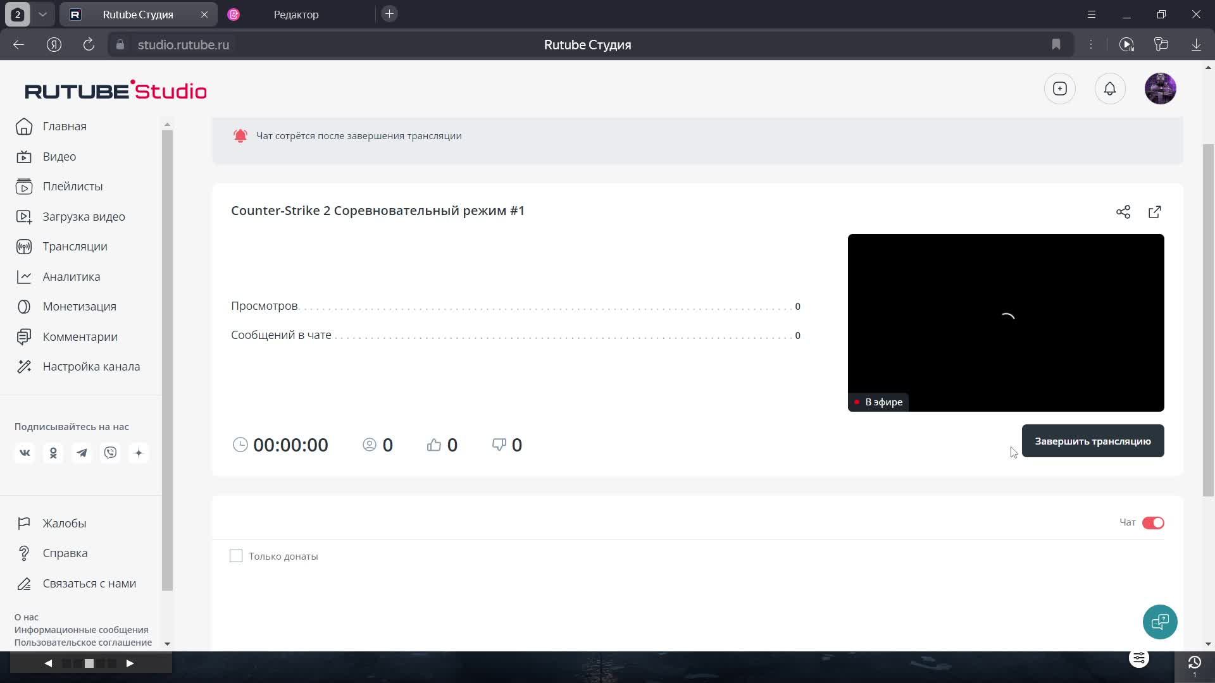
Task: Click the Yandex logo button in toolbar
Action: pyautogui.click(x=54, y=44)
